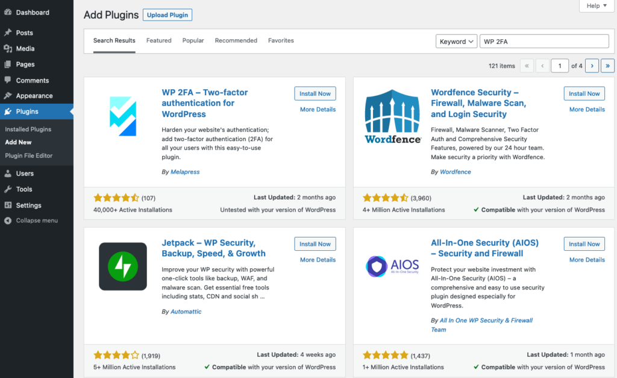The width and height of the screenshot is (617, 378).
Task: Click the "121 items" result count
Action: (x=502, y=66)
